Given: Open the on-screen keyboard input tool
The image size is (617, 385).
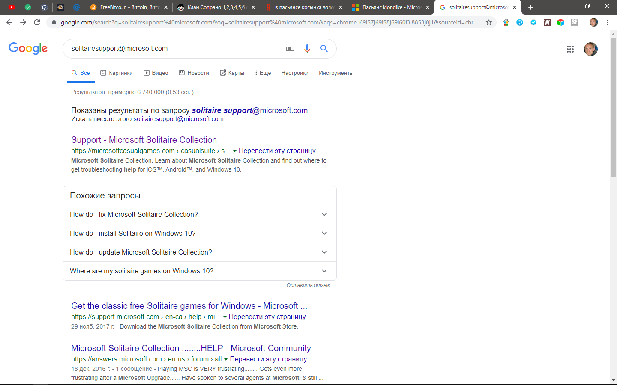Looking at the screenshot, I should coord(290,49).
